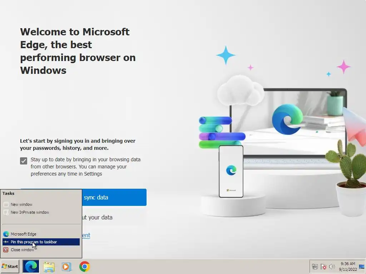Click the New window icon in jump list

(6, 204)
